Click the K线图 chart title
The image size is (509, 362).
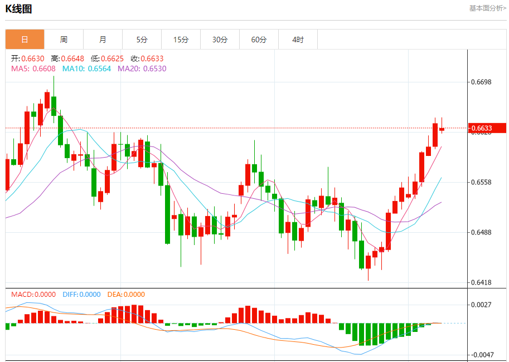click(18, 9)
